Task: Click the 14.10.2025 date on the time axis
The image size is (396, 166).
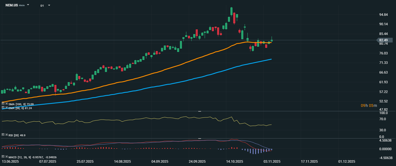Action: (234, 162)
